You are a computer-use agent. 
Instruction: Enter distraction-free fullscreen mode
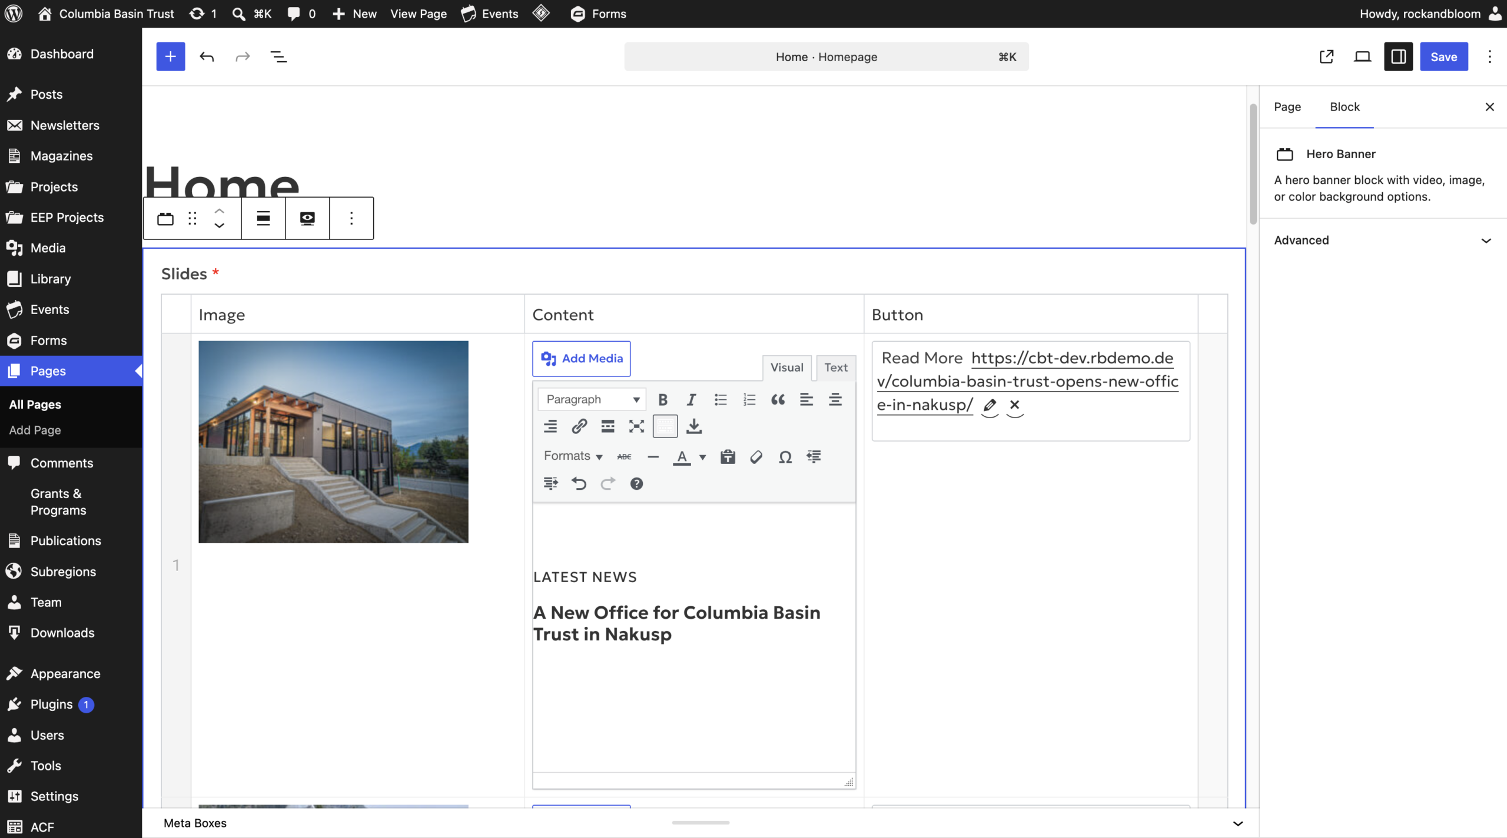[636, 426]
